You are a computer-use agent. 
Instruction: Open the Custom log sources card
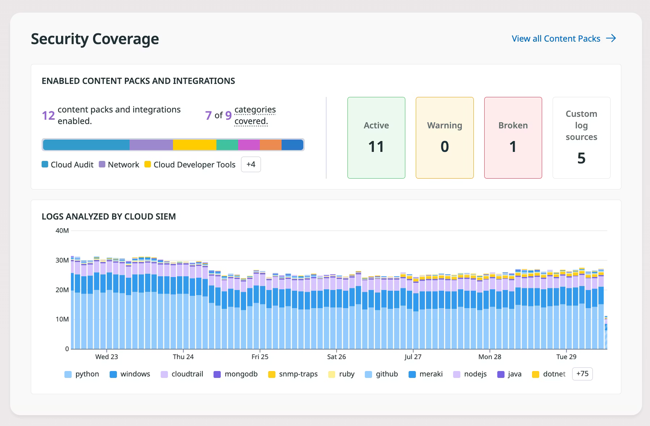tap(582, 138)
